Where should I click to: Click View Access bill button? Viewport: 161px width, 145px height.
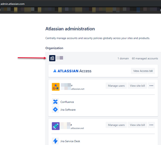tap(143, 71)
